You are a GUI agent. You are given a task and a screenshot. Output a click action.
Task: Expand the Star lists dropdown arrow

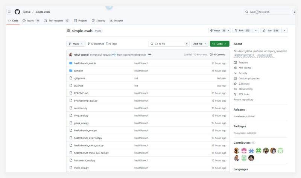[x=284, y=30]
